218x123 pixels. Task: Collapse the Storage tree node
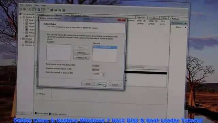[x=20, y=39]
